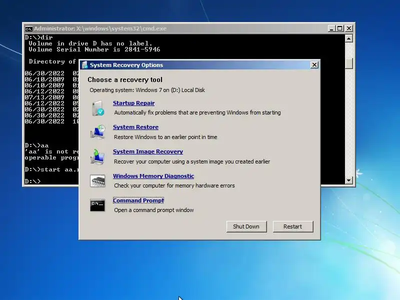
Task: Click 'Recover your computer using a system image' text
Action: coord(192,161)
